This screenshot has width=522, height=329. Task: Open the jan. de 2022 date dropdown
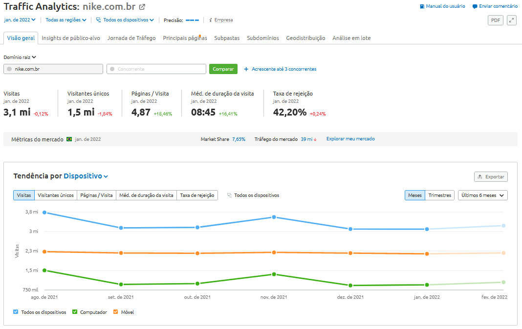[x=20, y=20]
